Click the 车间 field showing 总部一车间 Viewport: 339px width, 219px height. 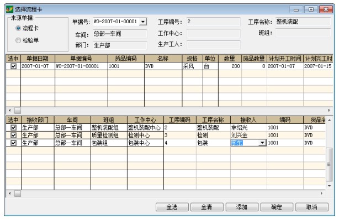pyautogui.click(x=120, y=34)
